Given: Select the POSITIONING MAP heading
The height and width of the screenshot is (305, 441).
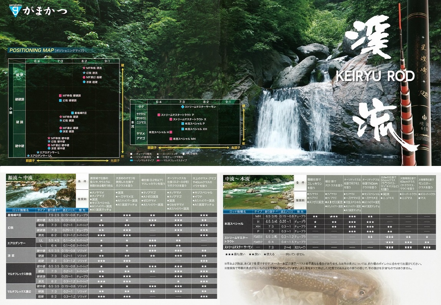Looking at the screenshot, I should [31, 50].
